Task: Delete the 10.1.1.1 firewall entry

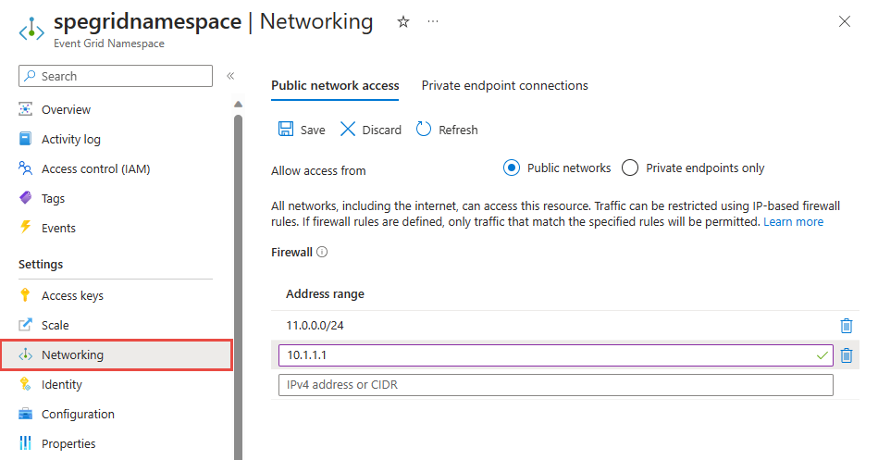Action: pyautogui.click(x=846, y=355)
